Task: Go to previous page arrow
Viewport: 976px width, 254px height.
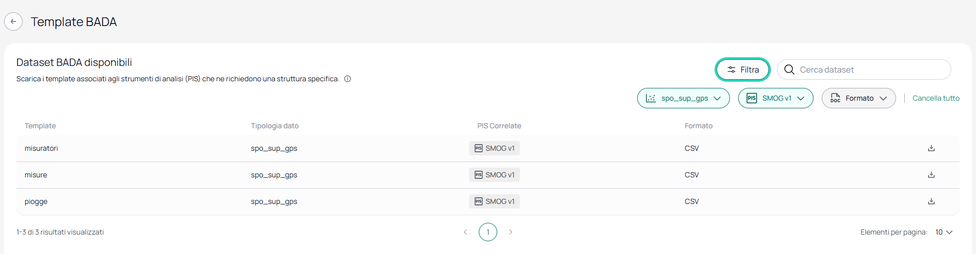Action: [465, 232]
